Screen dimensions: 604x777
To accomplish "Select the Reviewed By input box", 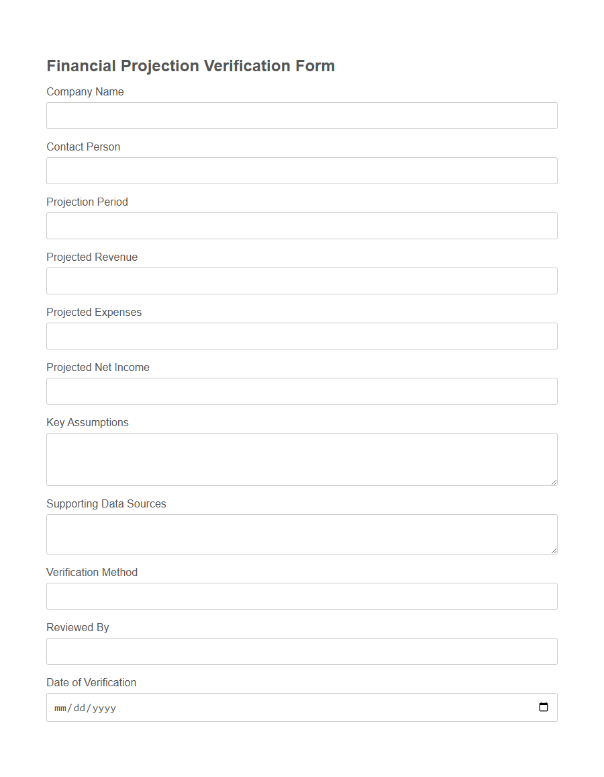I will (x=301, y=651).
